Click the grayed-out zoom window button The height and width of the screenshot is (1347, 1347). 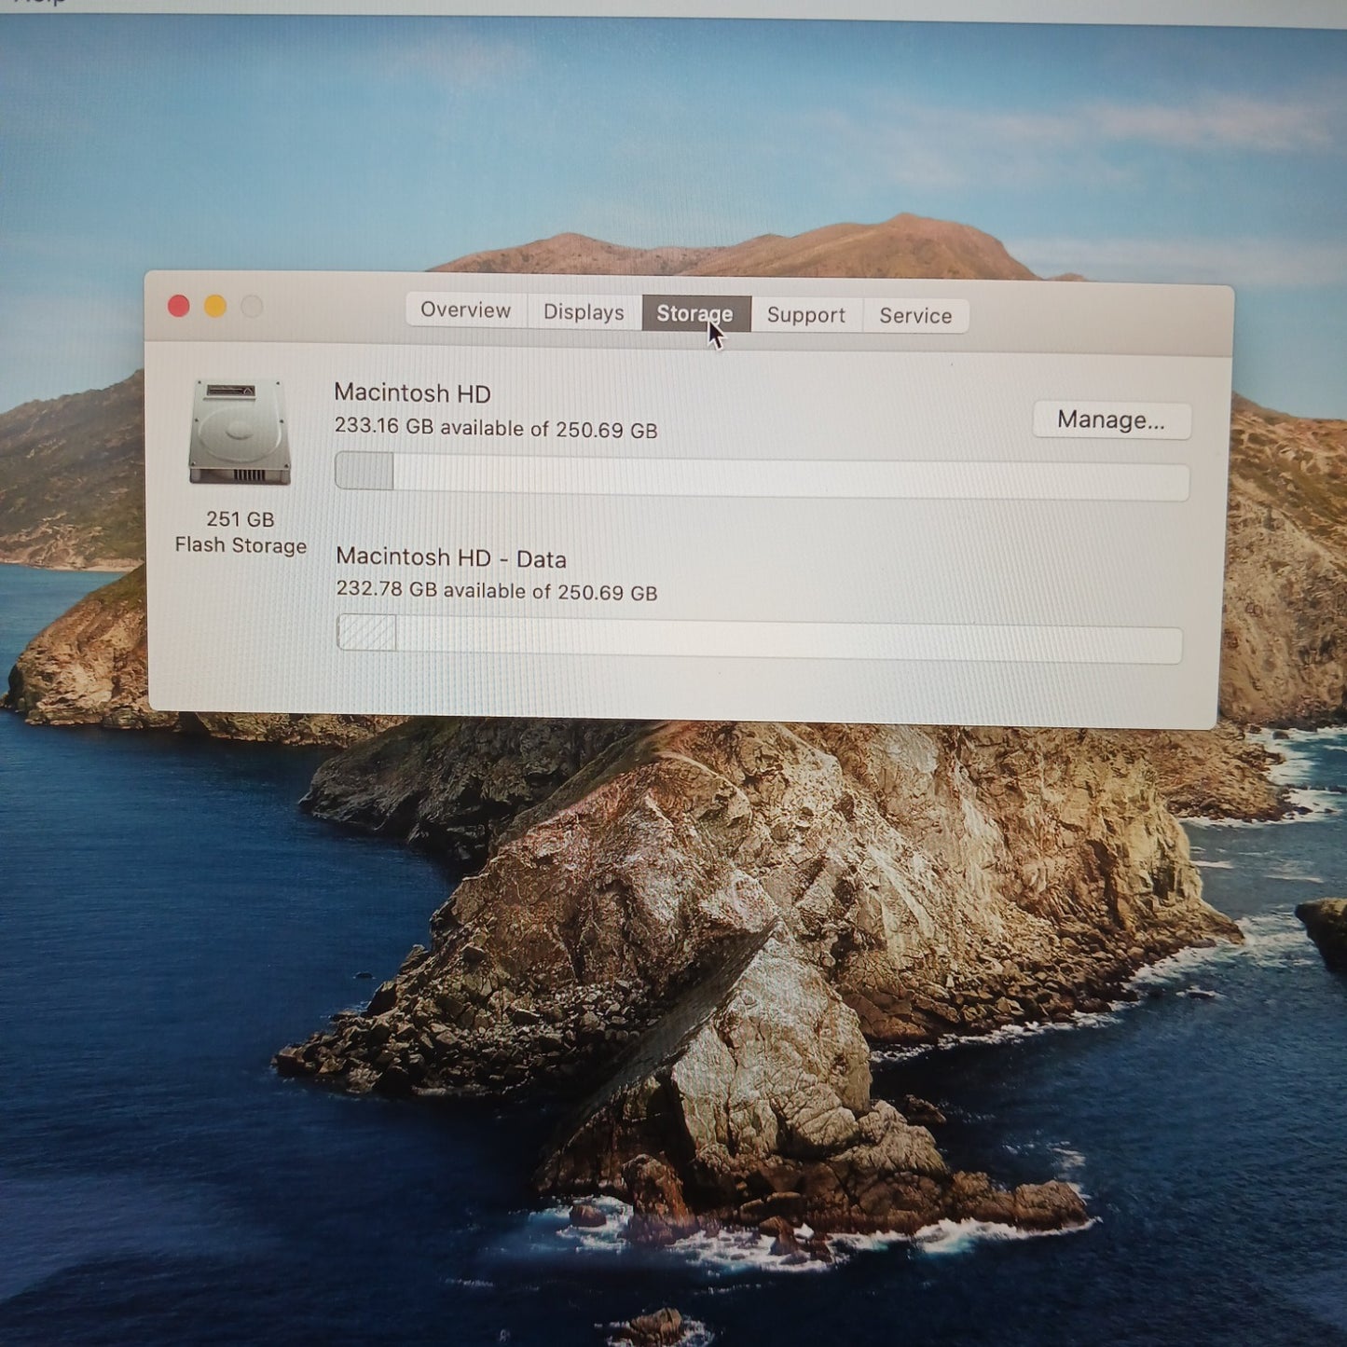point(252,307)
